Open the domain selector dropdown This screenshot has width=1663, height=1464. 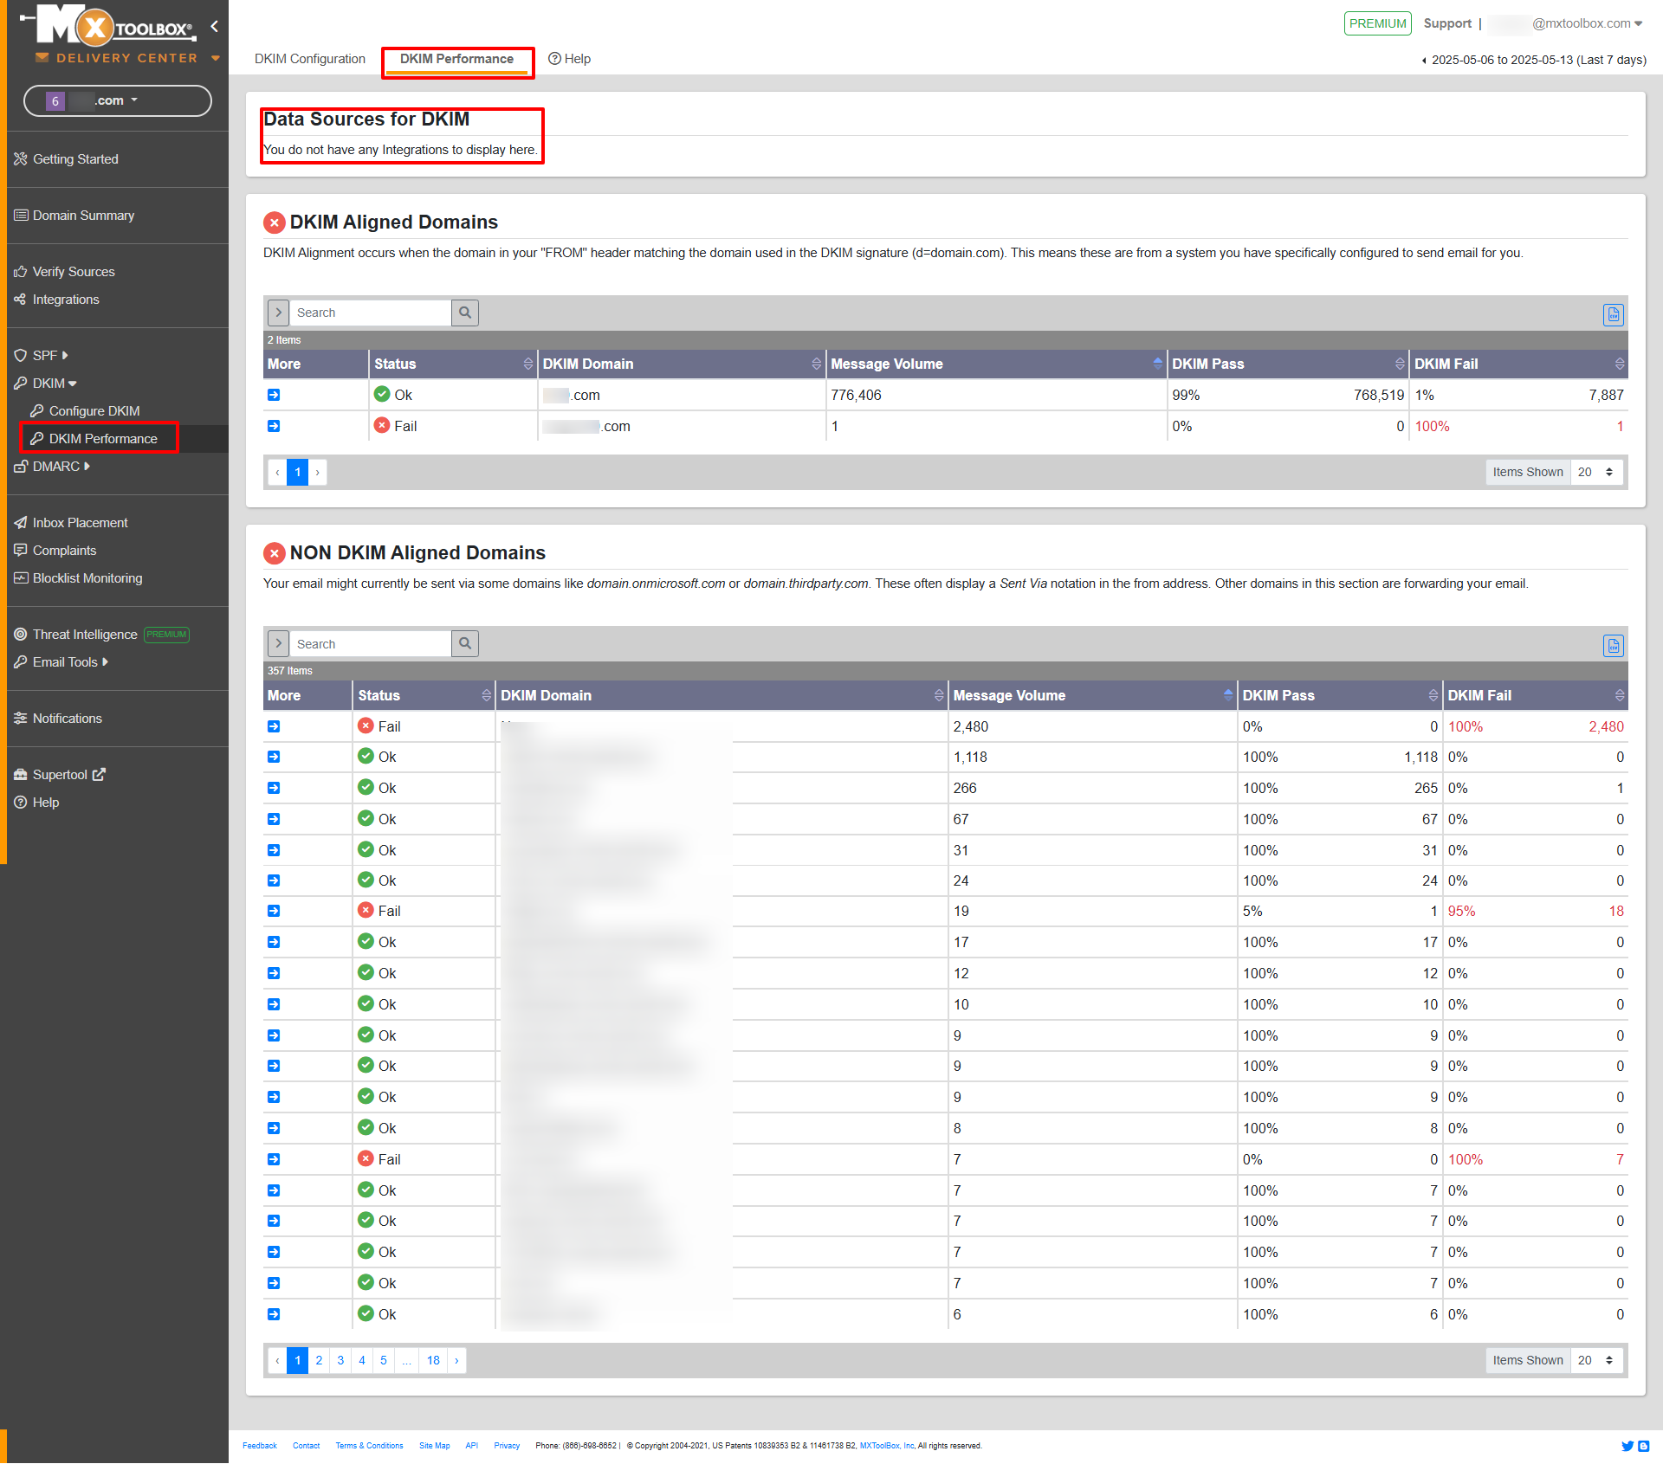point(134,100)
